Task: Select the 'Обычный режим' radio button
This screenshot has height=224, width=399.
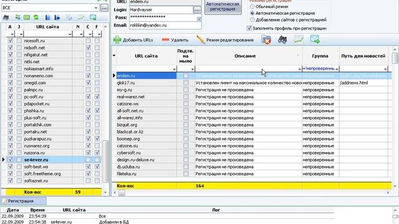Action: pos(252,6)
